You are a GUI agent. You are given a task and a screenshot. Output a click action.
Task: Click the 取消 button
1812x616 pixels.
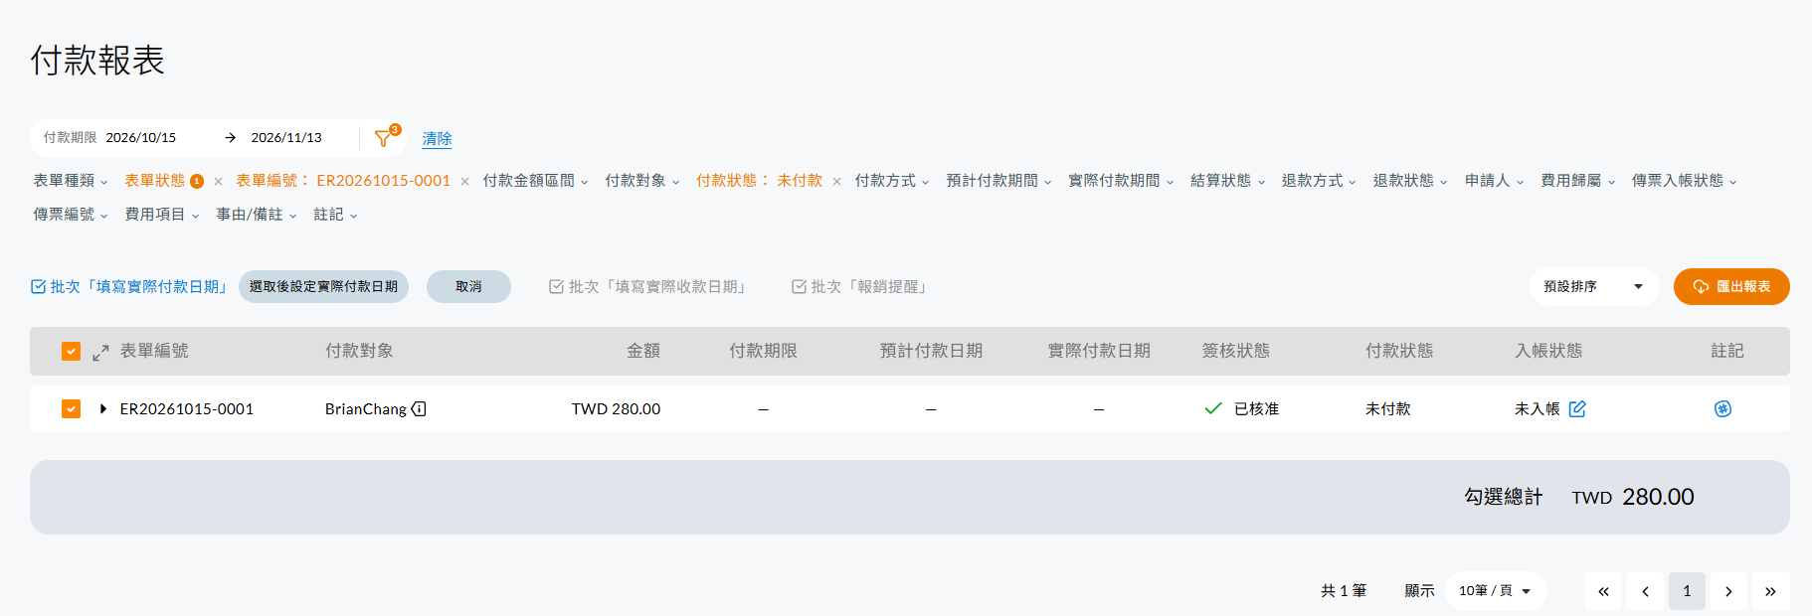pyautogui.click(x=468, y=286)
